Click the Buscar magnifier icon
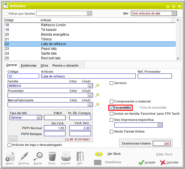The image size is (185, 169). (x=38, y=157)
